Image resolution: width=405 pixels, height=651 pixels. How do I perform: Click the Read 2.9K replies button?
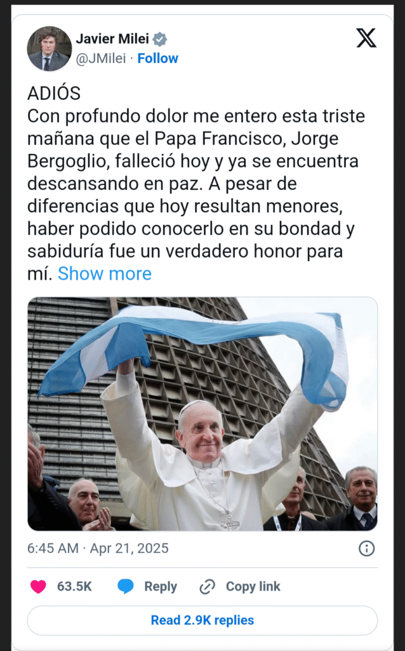[x=202, y=620]
